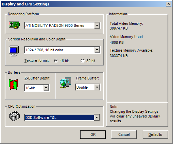Image resolution: width=173 pixels, height=144 pixels.
Task: Open the Z-Buffer Depth dropdown
Action: tap(46, 88)
